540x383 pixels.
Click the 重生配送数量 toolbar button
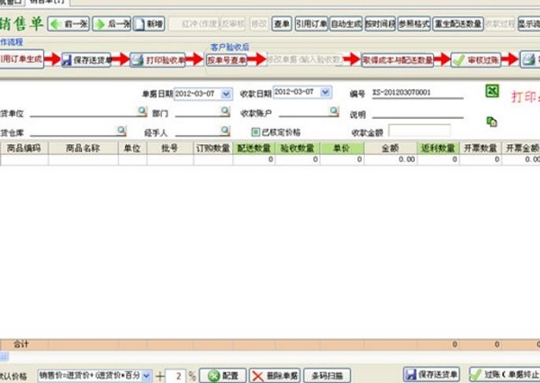(x=458, y=23)
